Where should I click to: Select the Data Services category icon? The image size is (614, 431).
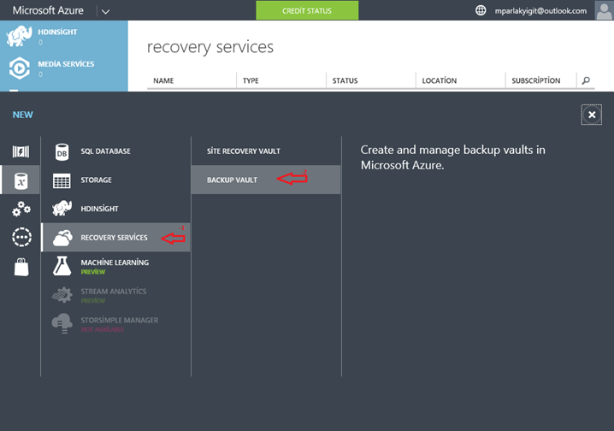21,180
